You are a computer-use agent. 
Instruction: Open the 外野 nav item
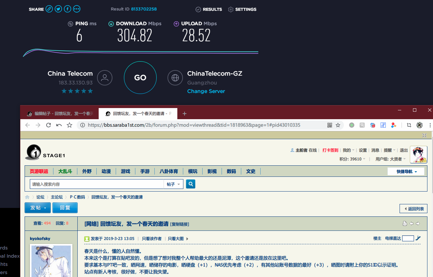click(87, 171)
